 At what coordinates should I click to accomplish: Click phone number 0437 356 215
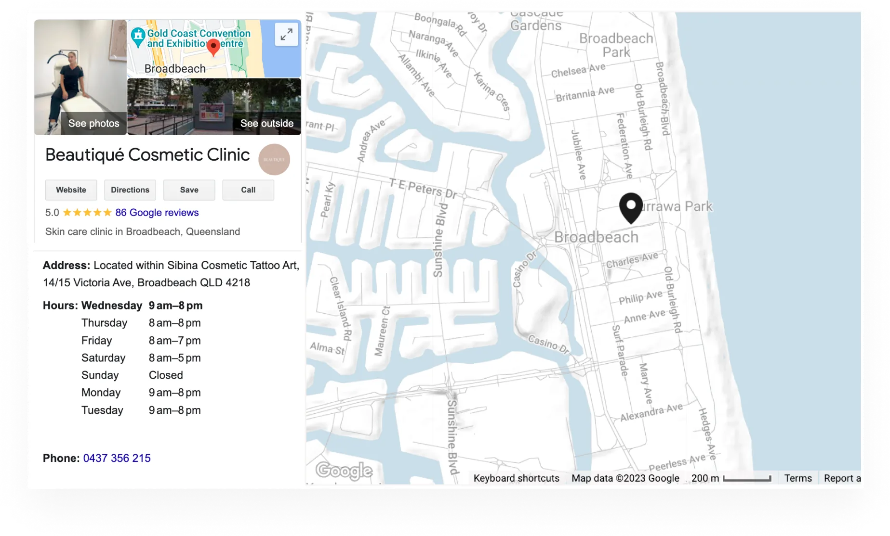(117, 458)
